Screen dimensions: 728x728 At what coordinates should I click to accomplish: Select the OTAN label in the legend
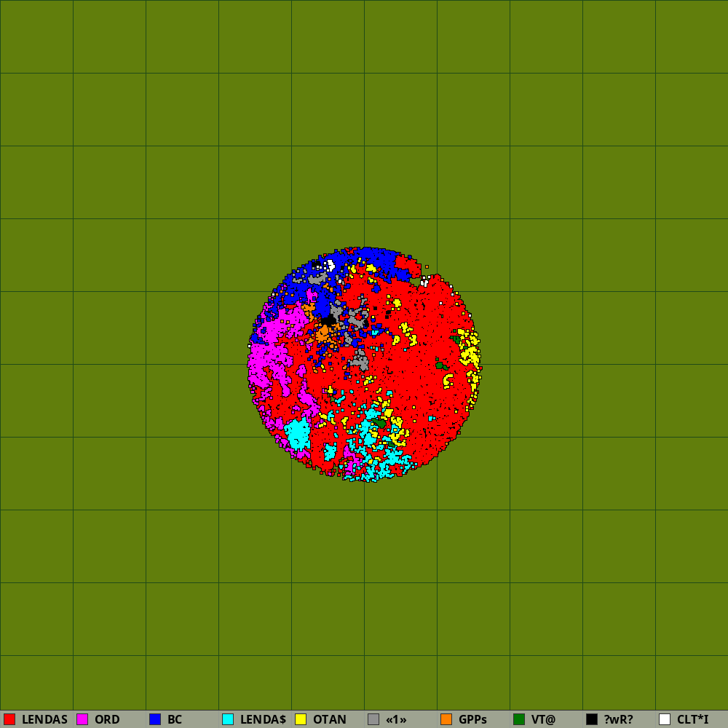[x=330, y=719]
